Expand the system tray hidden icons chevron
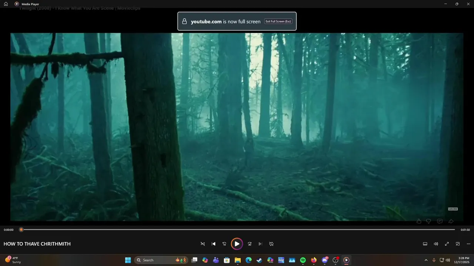This screenshot has width=474, height=266. [426, 260]
